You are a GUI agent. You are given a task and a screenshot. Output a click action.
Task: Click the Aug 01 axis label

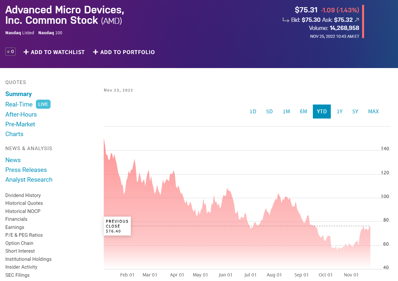pyautogui.click(x=274, y=275)
